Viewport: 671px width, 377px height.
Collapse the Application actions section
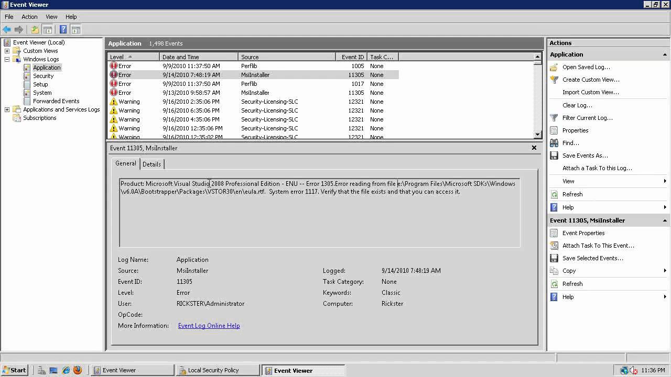[x=665, y=54]
